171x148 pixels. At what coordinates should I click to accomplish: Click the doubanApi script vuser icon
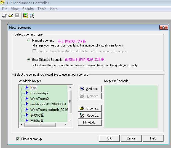[26, 93]
